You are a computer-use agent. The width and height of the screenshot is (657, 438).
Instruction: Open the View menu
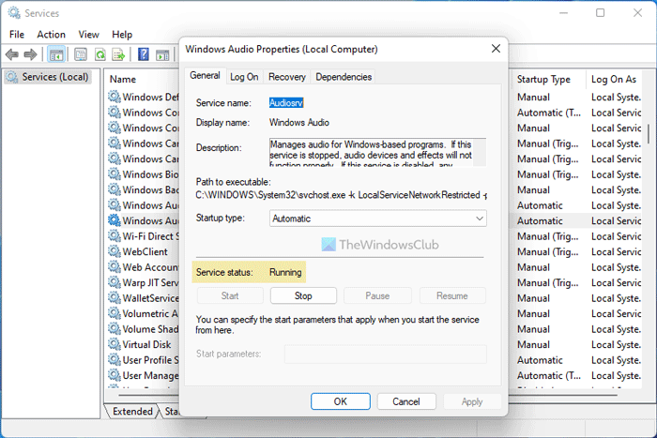tap(88, 35)
